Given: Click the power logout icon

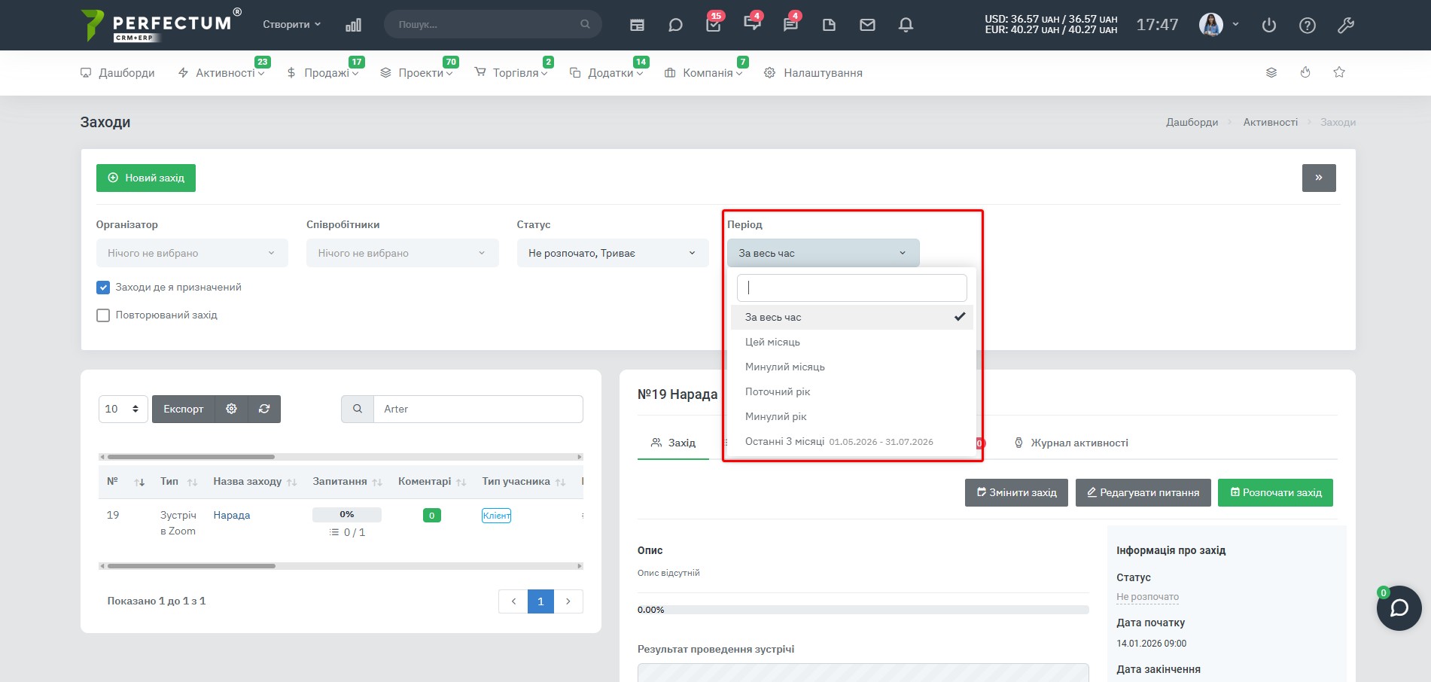Looking at the screenshot, I should coord(1269,25).
